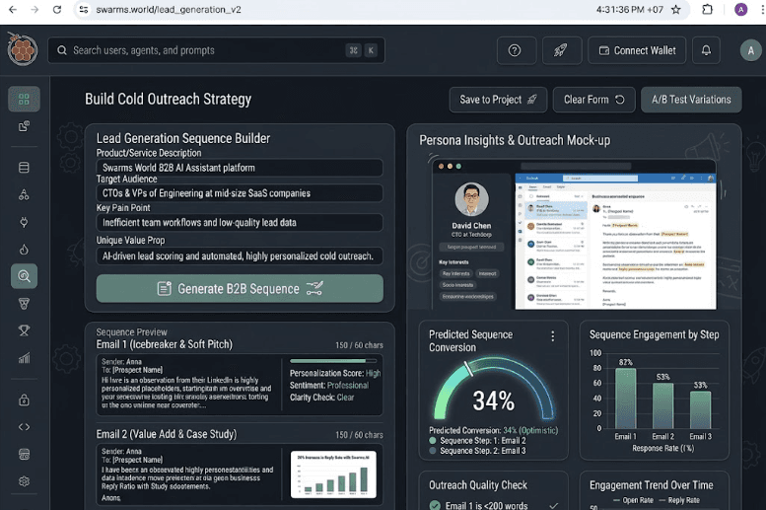766x510 pixels.
Task: Open the help question-mark icon
Action: tap(515, 50)
